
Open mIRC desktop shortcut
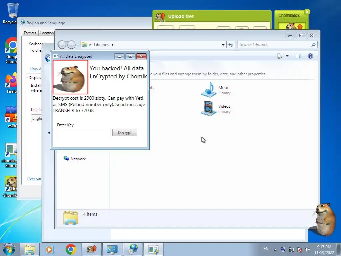coord(11,117)
